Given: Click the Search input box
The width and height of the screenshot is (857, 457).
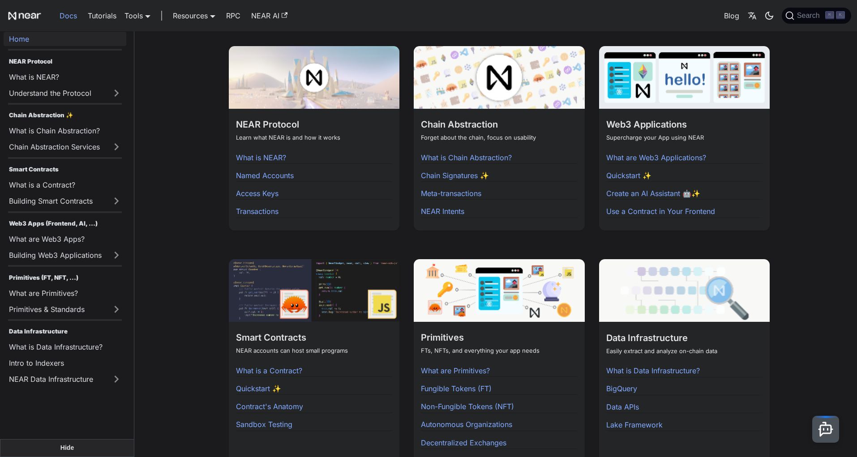Looking at the screenshot, I should coord(816,16).
